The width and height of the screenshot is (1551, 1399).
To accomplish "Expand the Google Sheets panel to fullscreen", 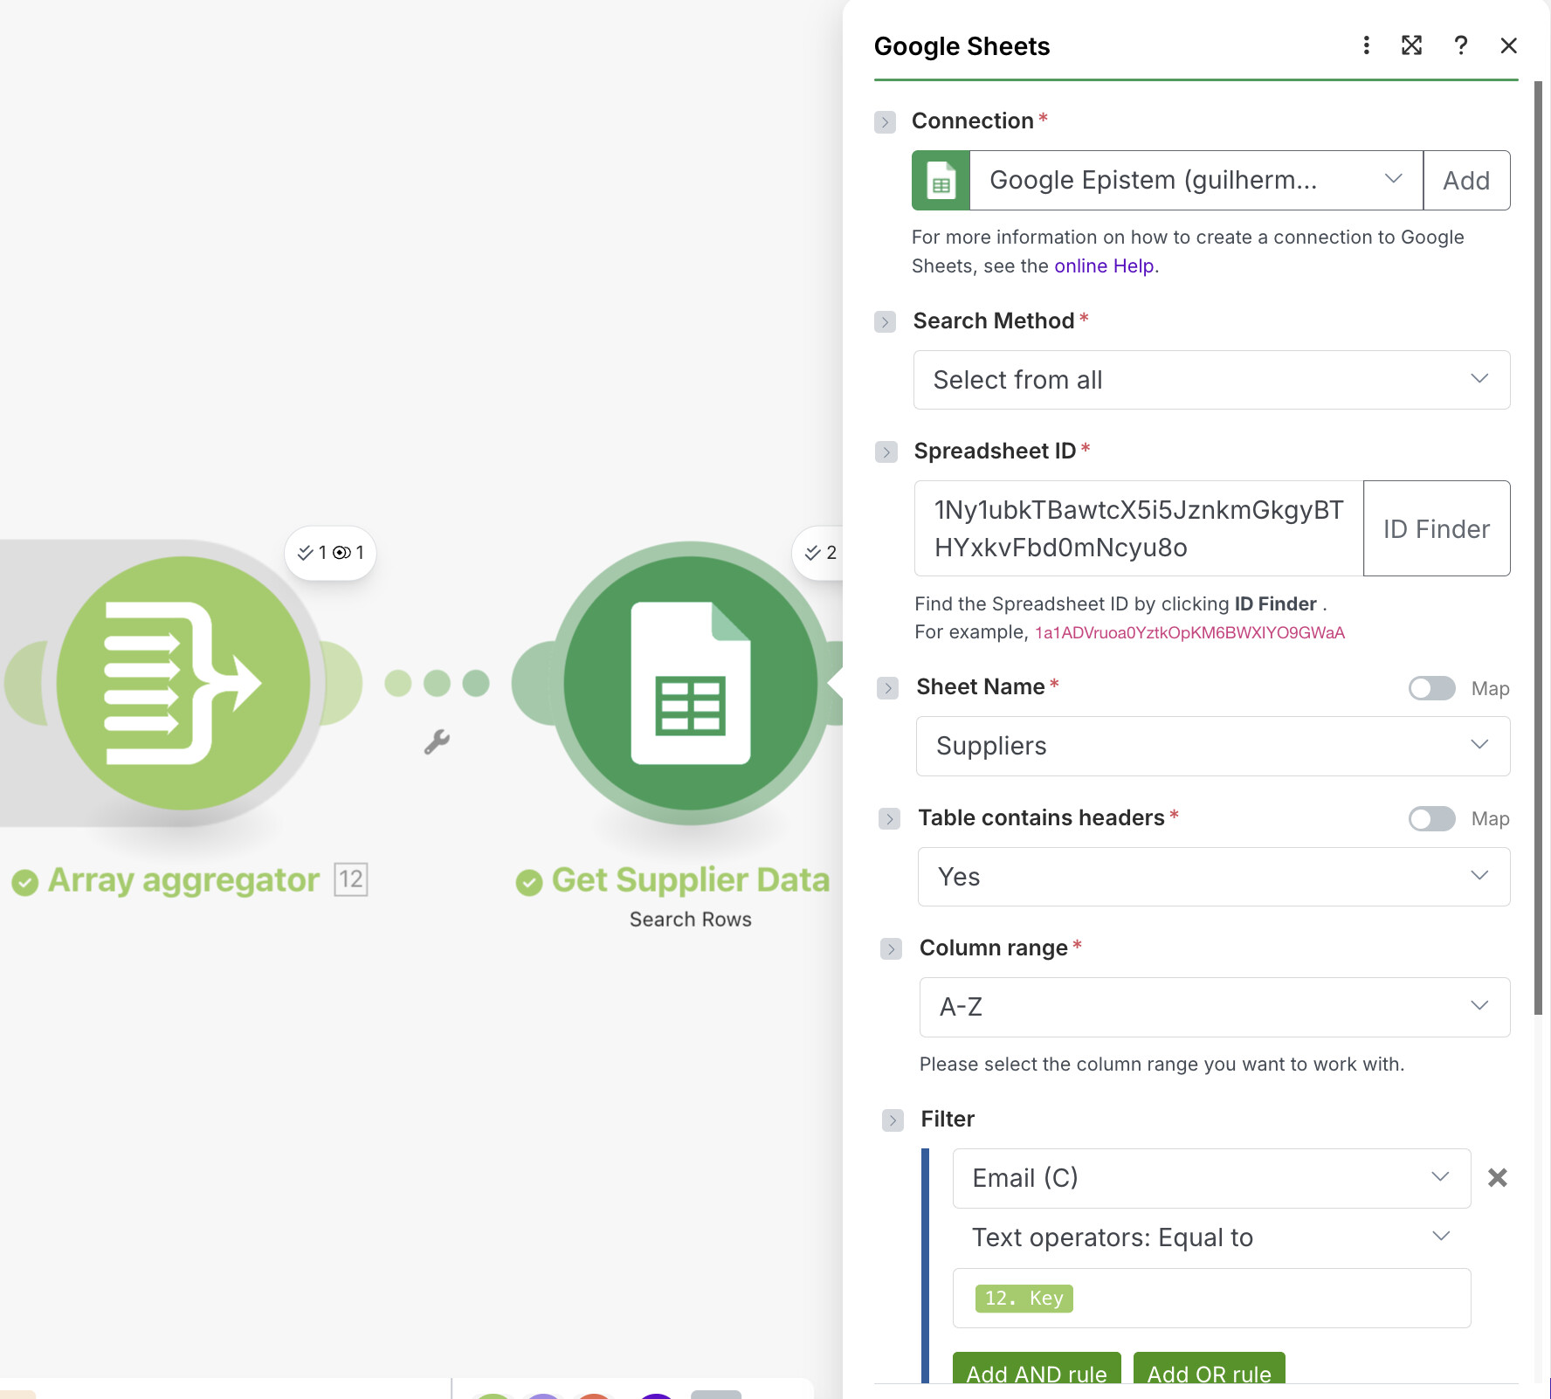I will coord(1411,45).
